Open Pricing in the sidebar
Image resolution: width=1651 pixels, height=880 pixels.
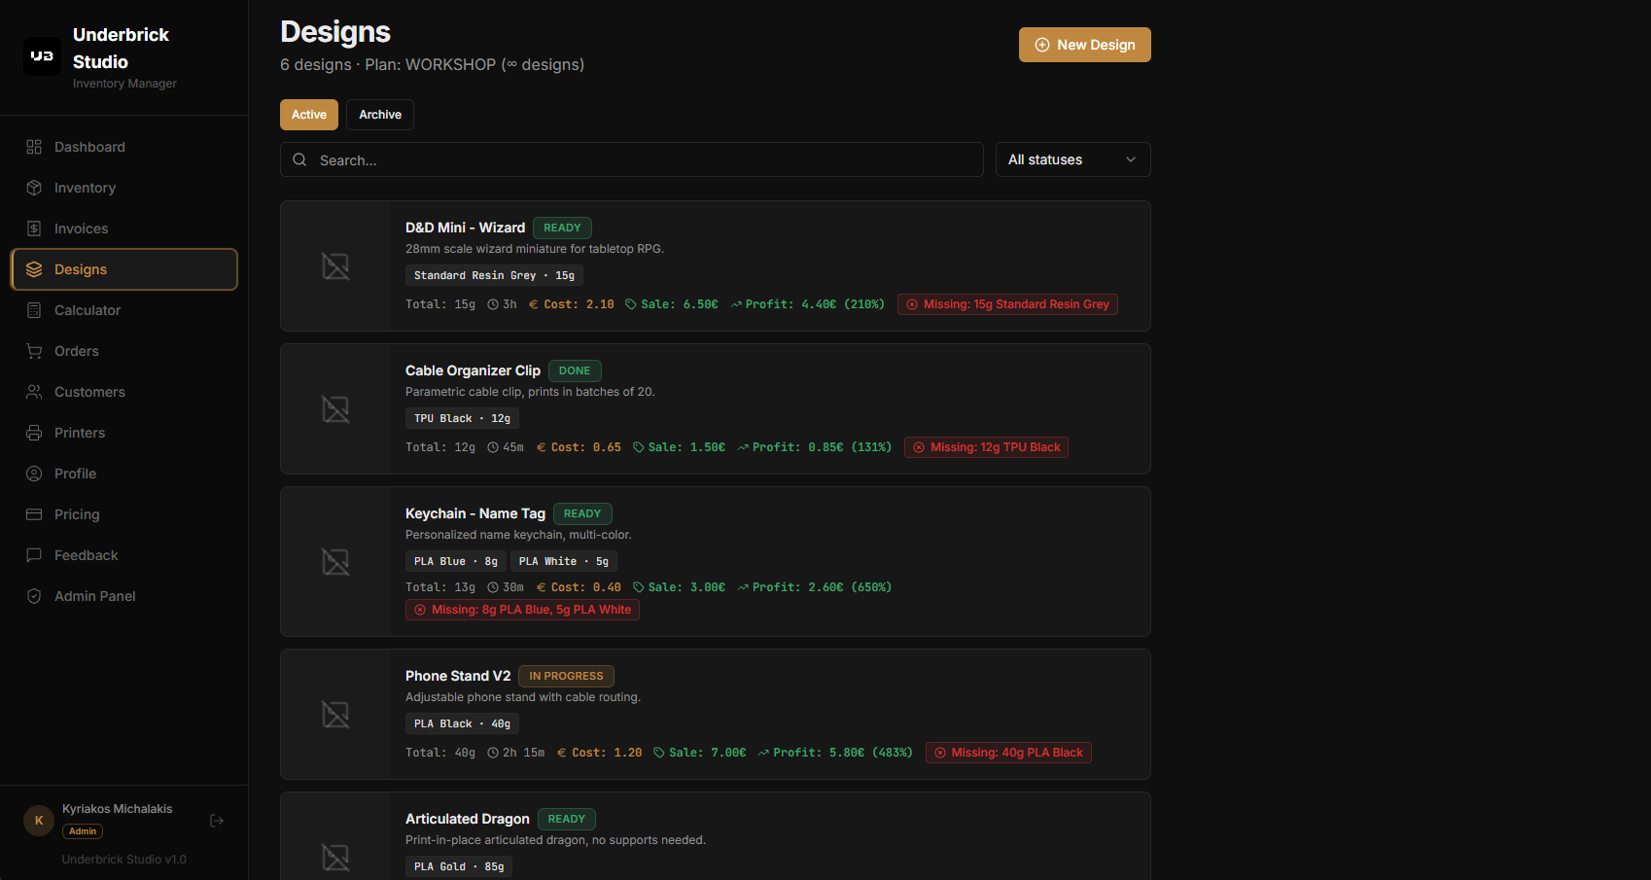(x=123, y=514)
